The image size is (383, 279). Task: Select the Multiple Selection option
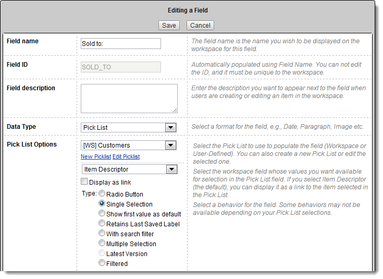[102, 243]
